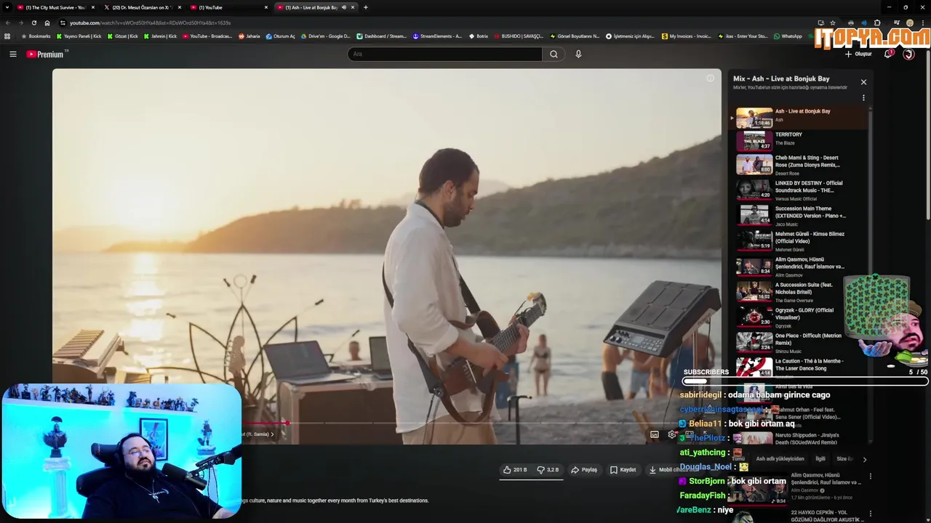This screenshot has height=523, width=931.
Task: Open the browser extensions puzzle icon
Action: (877, 23)
